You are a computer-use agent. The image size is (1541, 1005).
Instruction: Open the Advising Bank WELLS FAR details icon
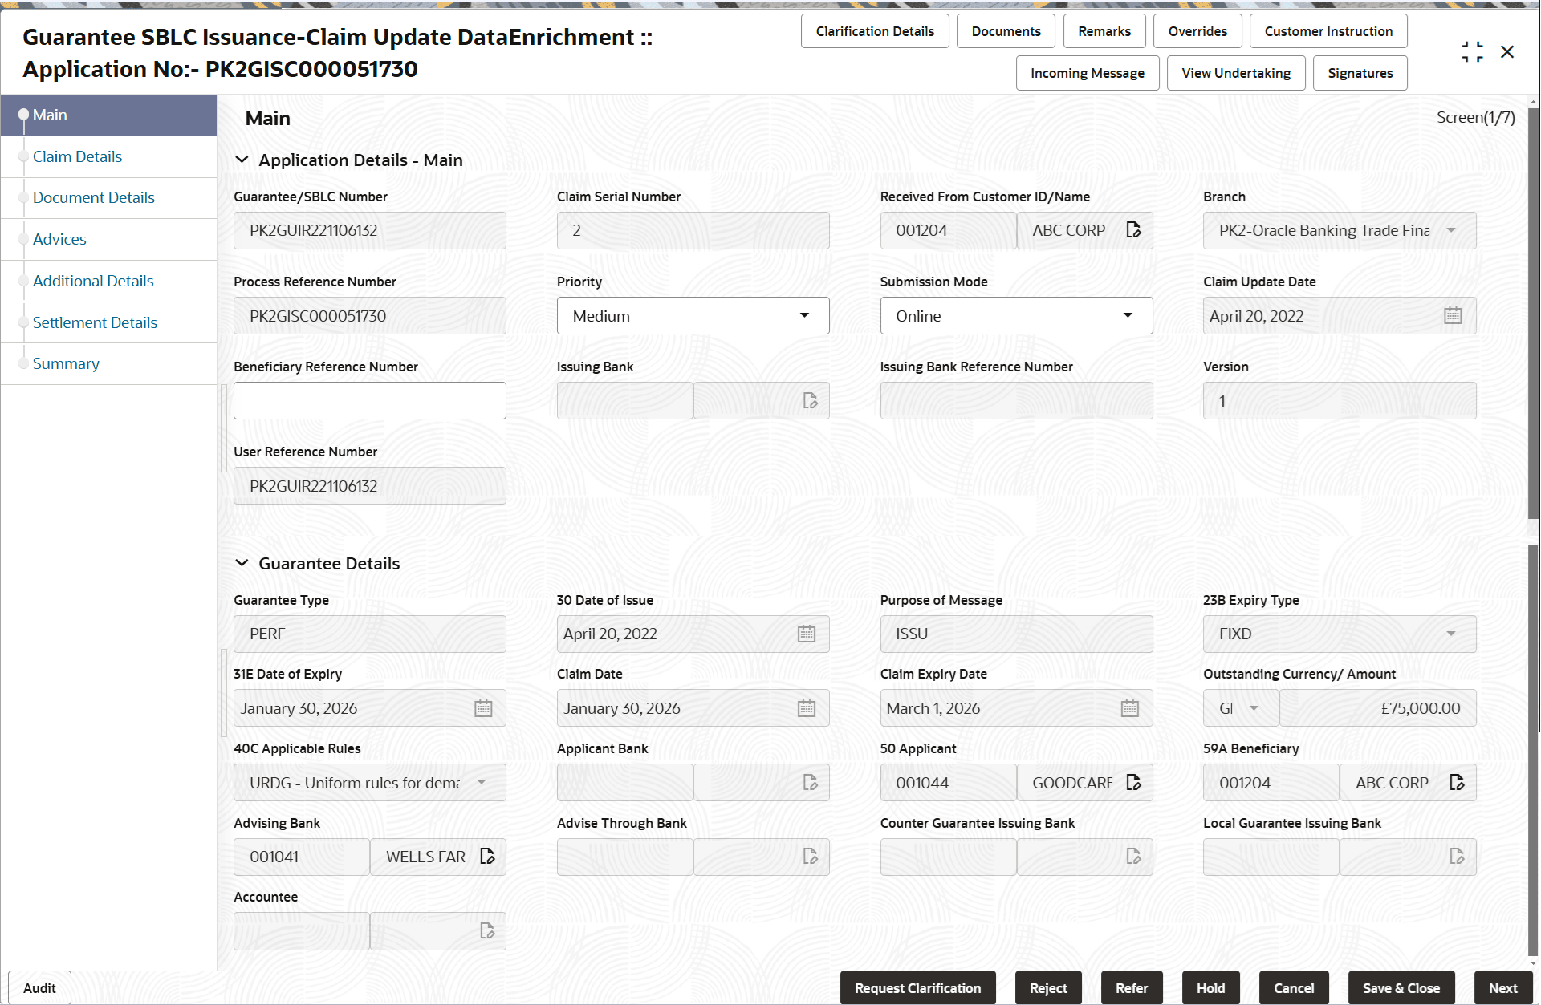pos(487,857)
